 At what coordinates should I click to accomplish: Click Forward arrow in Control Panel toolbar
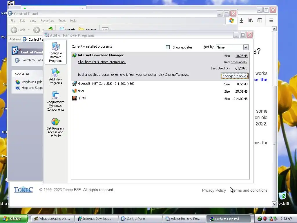click(x=37, y=30)
